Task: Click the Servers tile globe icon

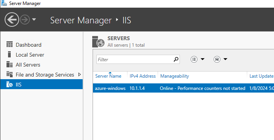Action: 98,42
